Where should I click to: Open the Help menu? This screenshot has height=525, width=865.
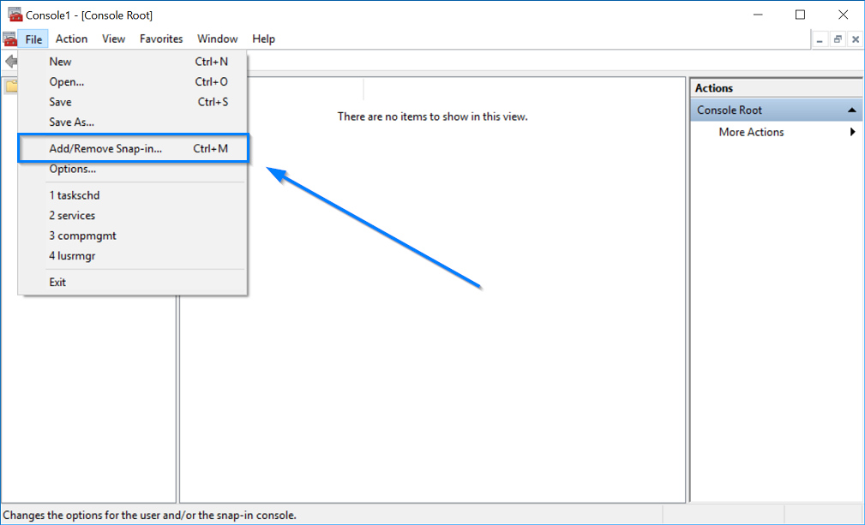(264, 39)
